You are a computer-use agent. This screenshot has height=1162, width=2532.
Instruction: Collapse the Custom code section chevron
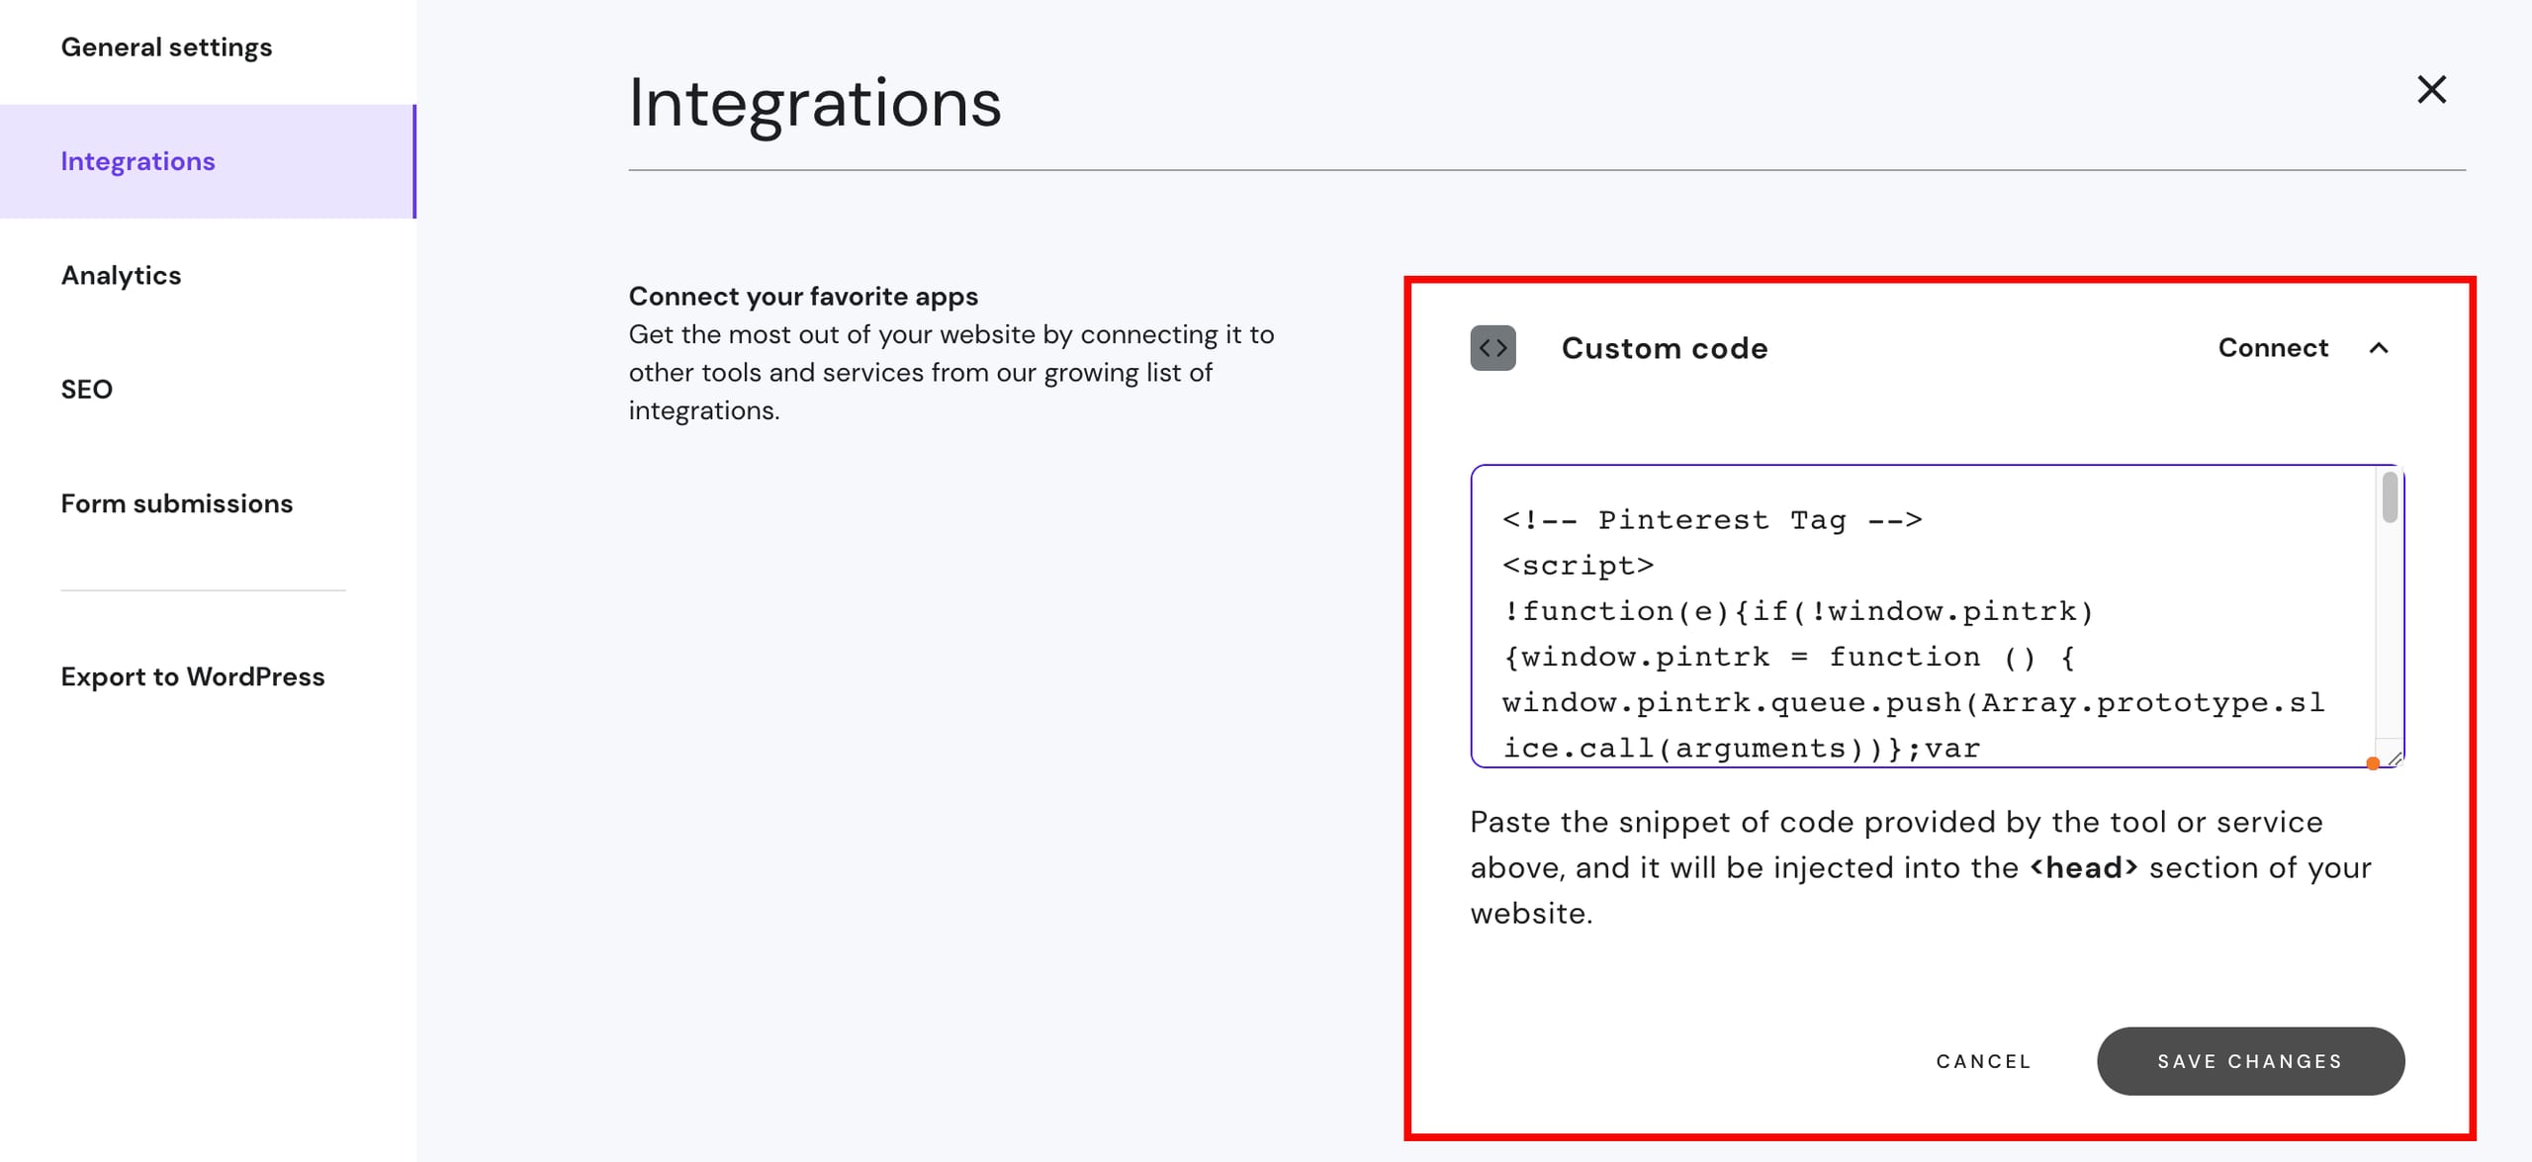(2379, 348)
